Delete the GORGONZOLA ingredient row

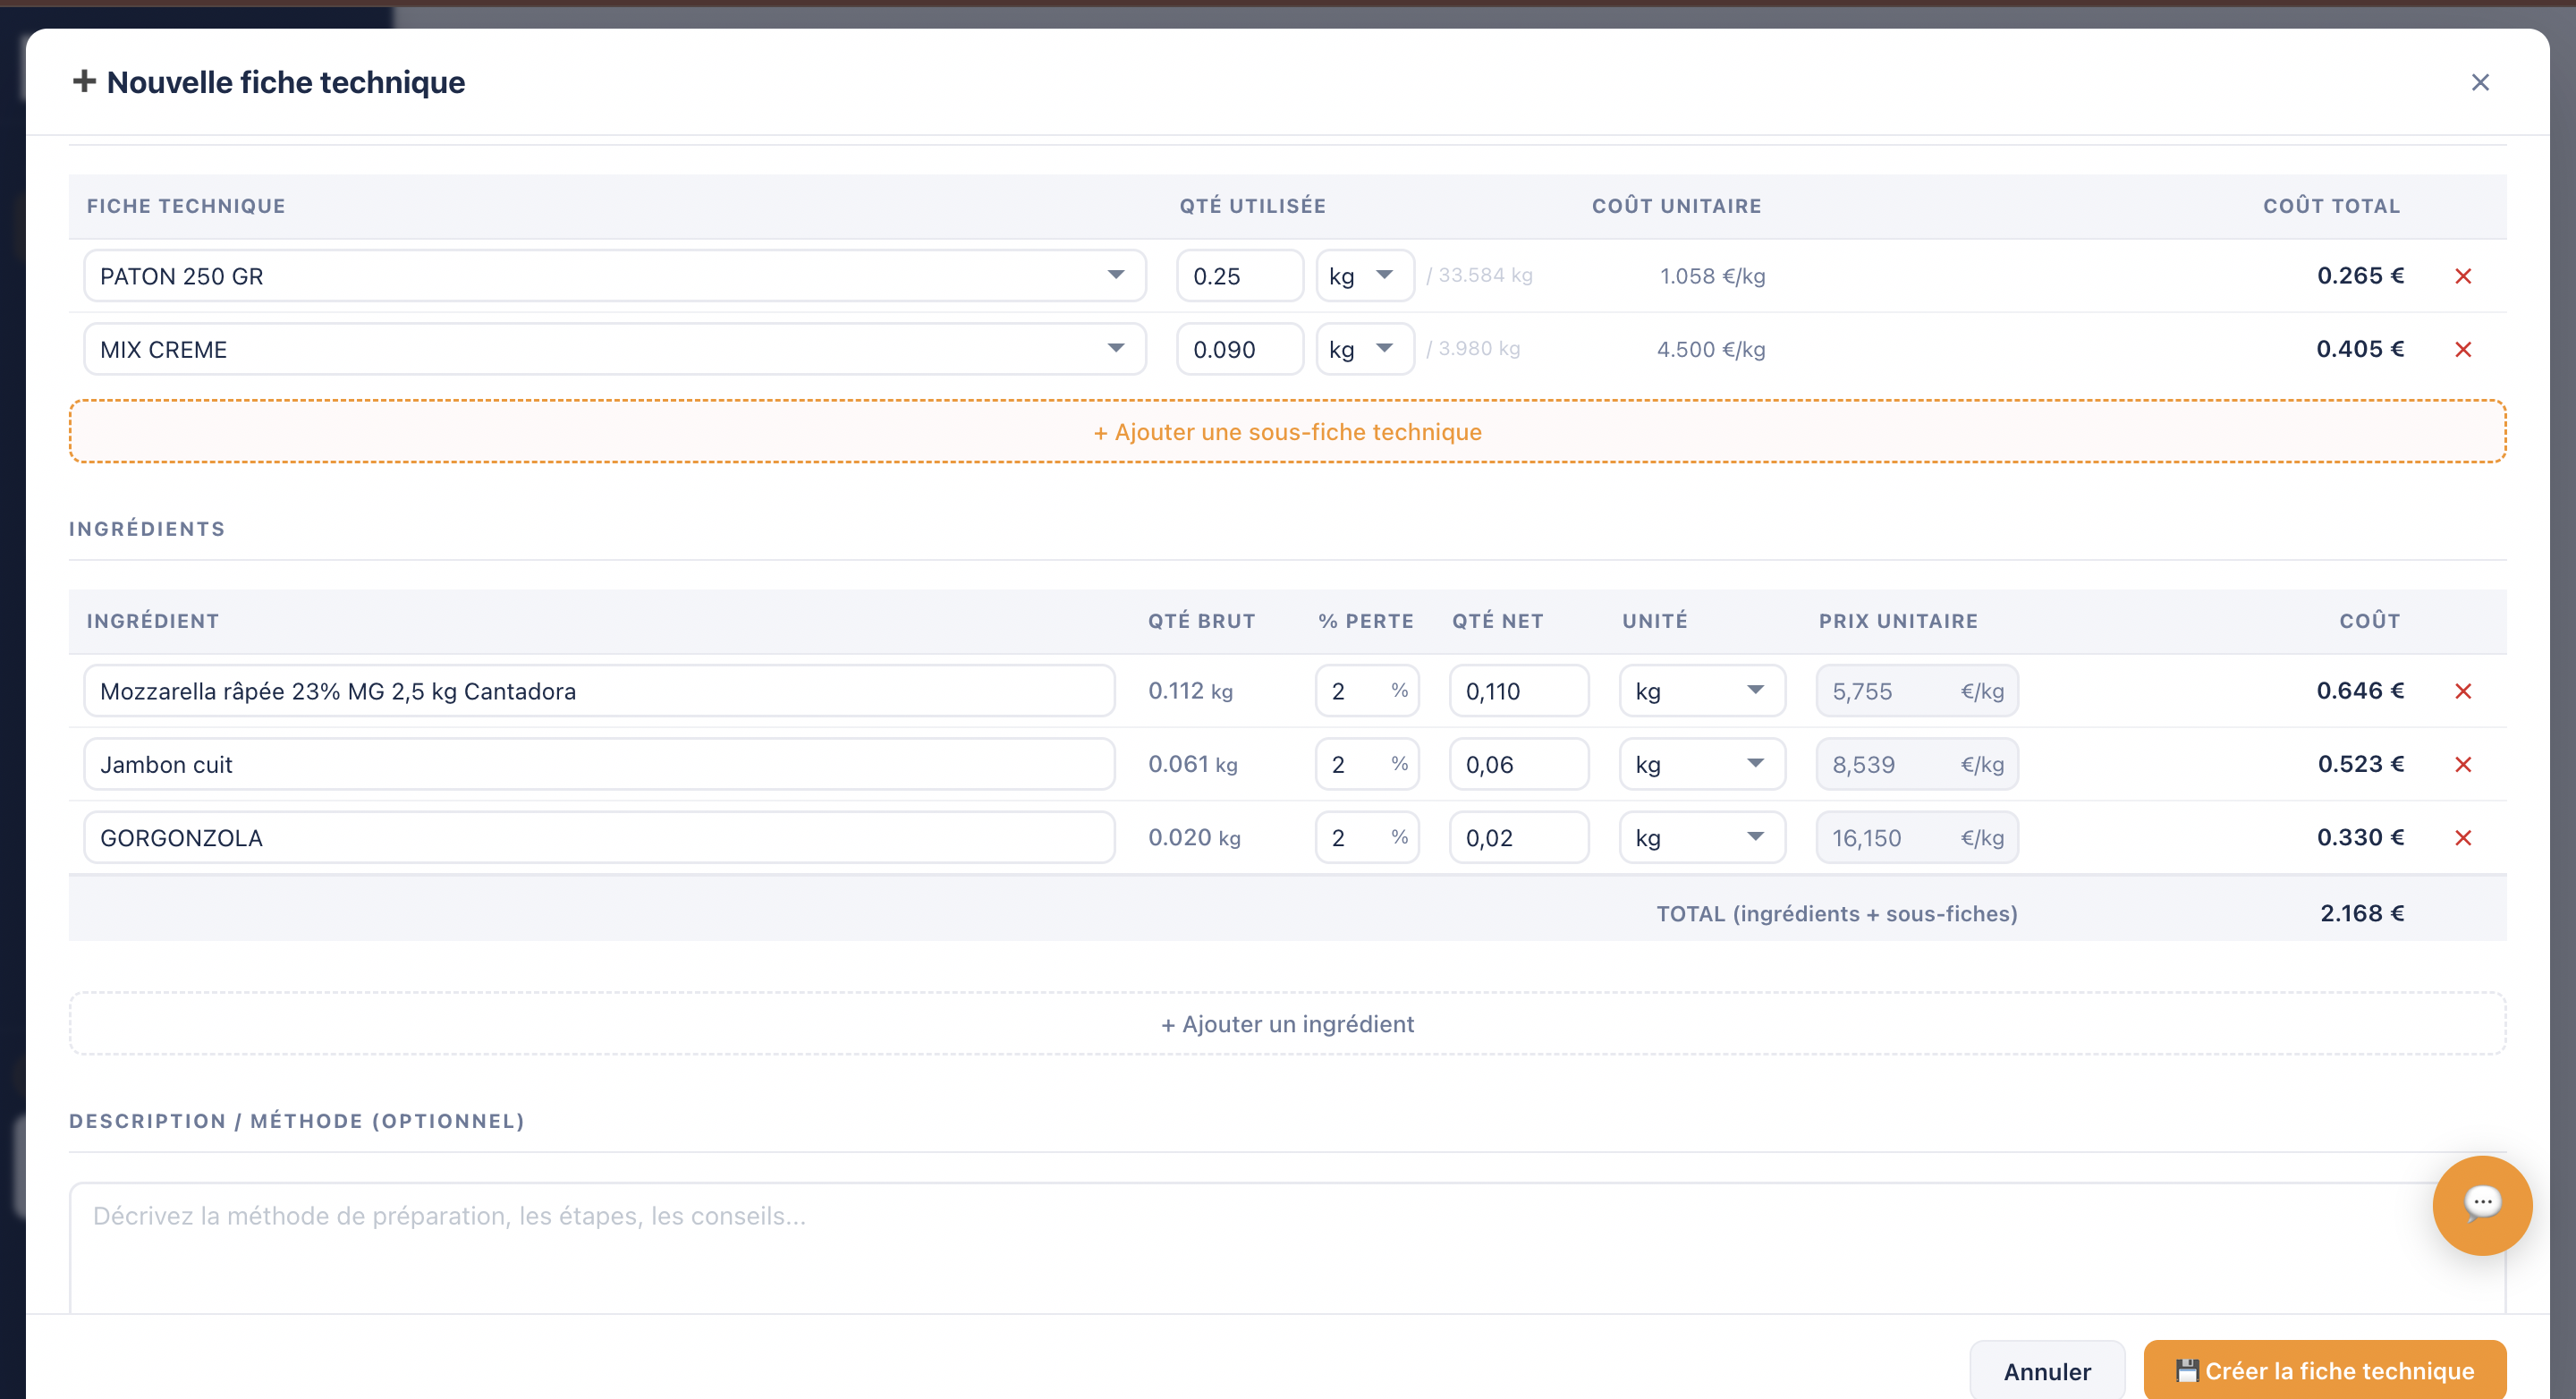2462,837
